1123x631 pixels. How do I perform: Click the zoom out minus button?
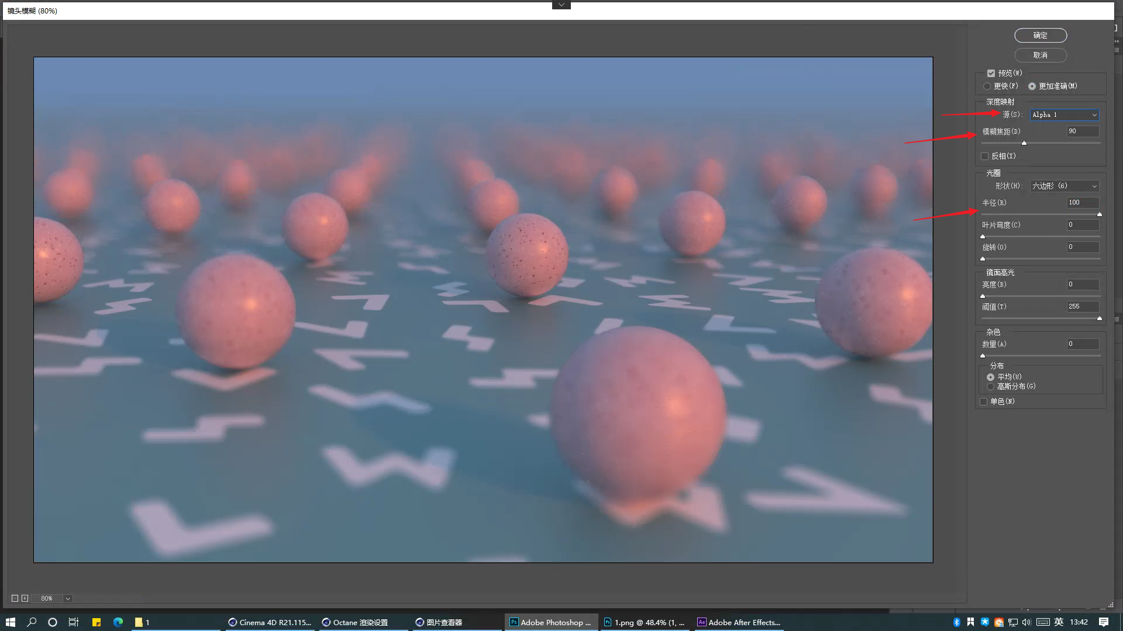(15, 598)
